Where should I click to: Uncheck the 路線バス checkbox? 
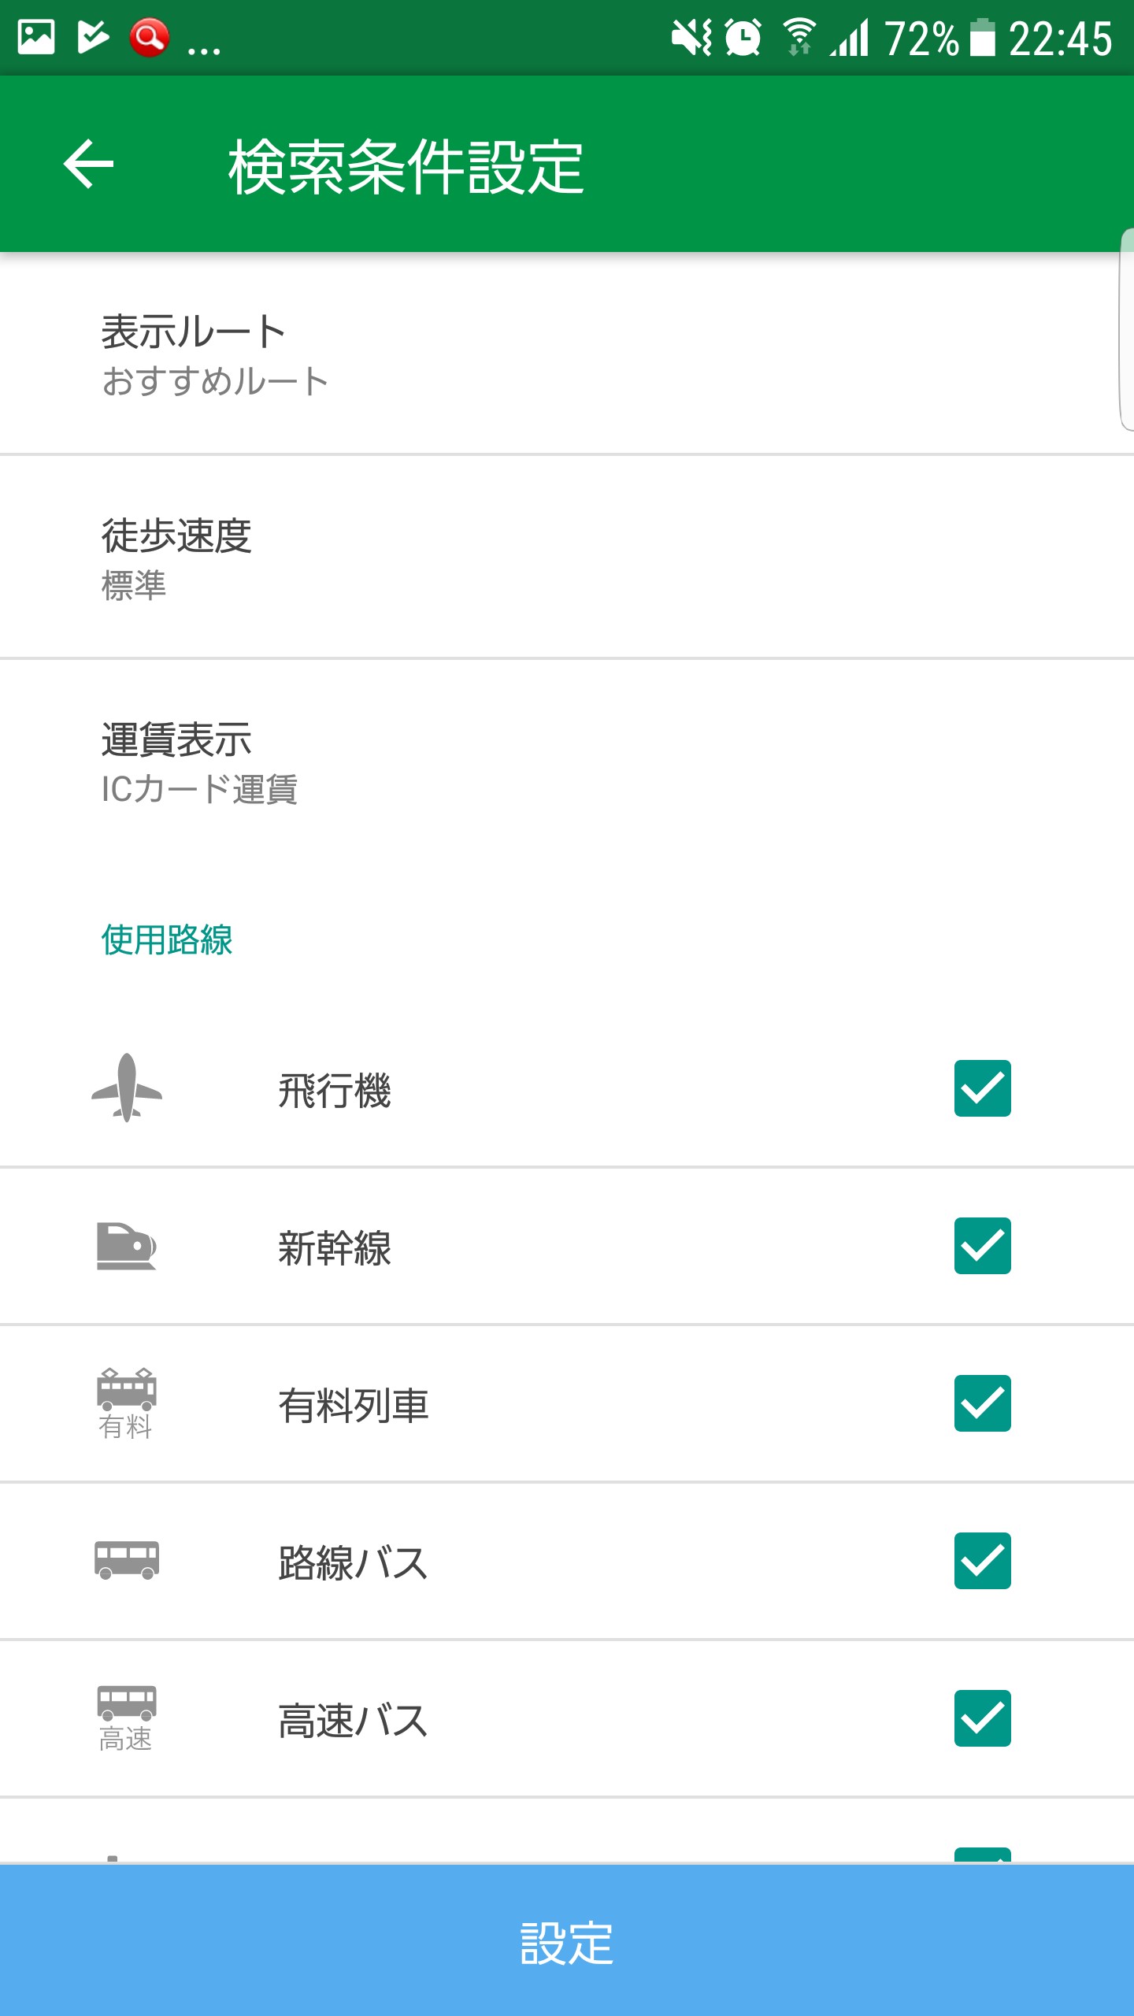point(982,1561)
